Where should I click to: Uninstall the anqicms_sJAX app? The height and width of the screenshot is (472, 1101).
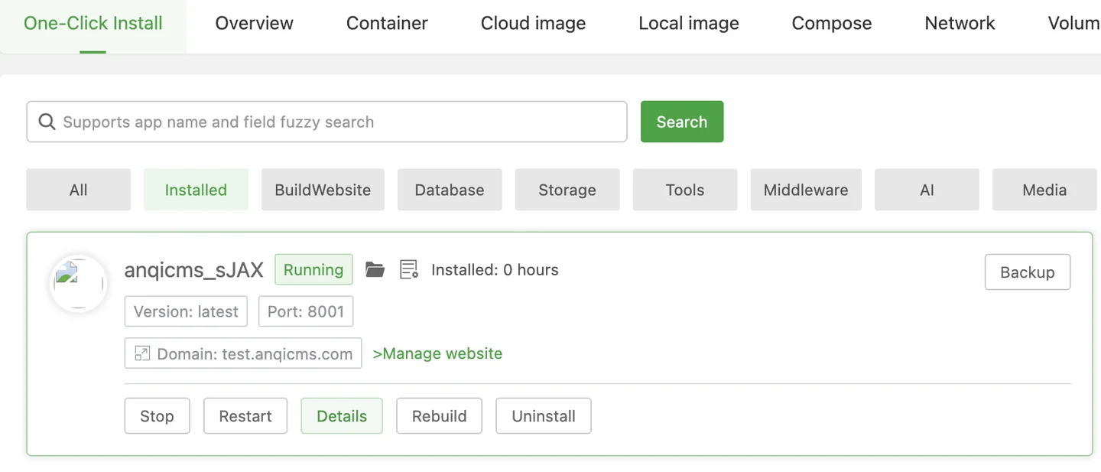click(x=544, y=416)
